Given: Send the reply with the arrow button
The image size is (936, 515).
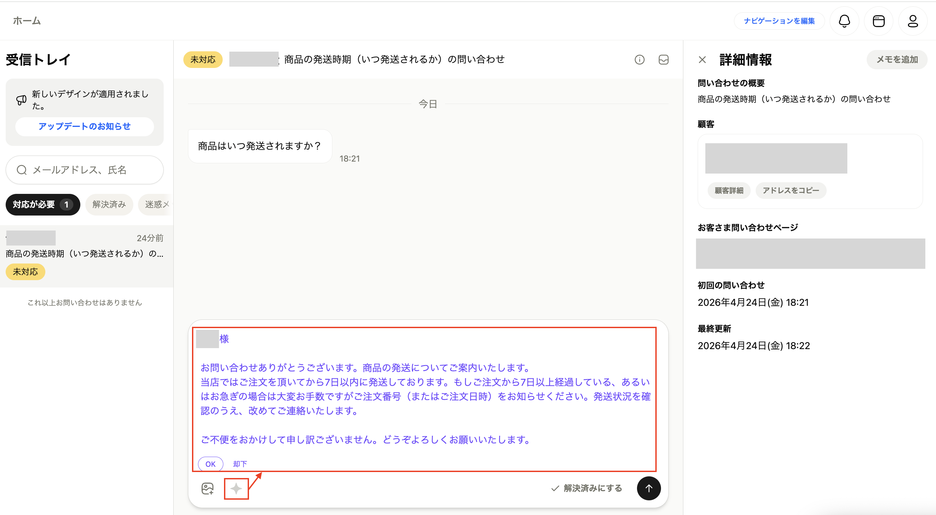Looking at the screenshot, I should 649,488.
